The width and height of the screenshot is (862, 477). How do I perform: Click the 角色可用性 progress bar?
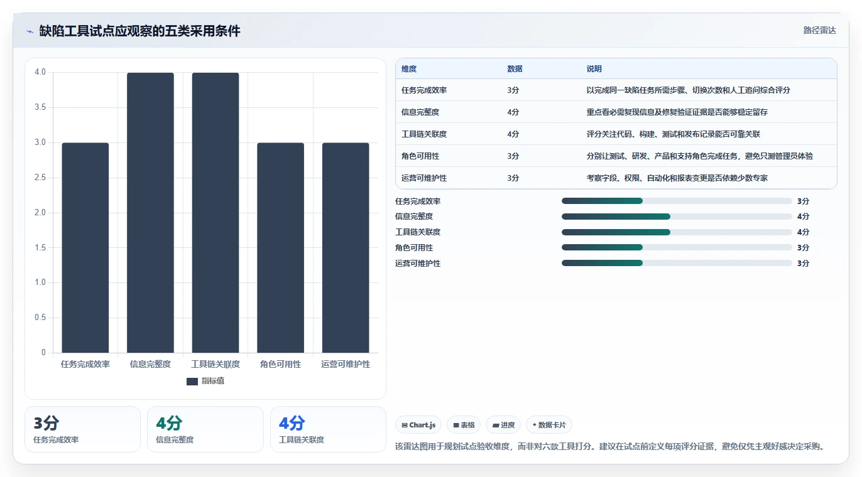677,248
